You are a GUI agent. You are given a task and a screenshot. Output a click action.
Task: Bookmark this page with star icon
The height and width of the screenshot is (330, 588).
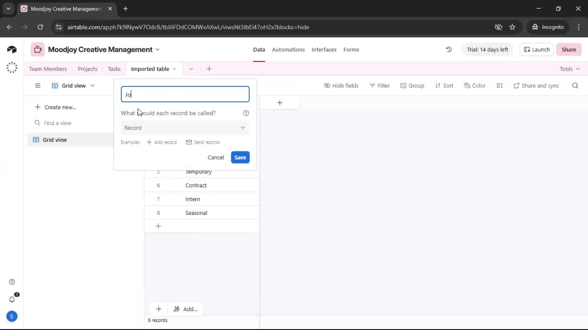pyautogui.click(x=512, y=27)
